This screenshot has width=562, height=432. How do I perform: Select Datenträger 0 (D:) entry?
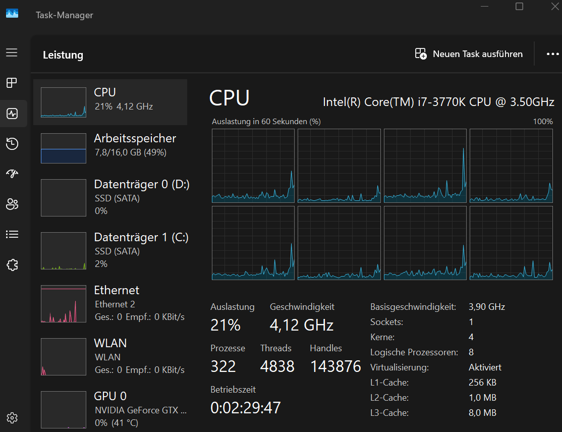tap(110, 197)
